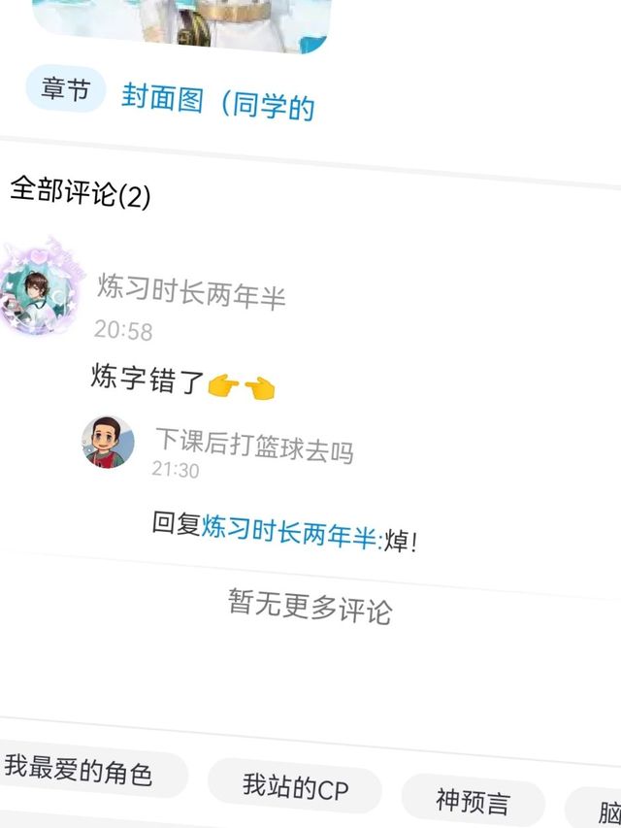
Task: Tap the word 回复 in the reply
Action: (x=177, y=523)
